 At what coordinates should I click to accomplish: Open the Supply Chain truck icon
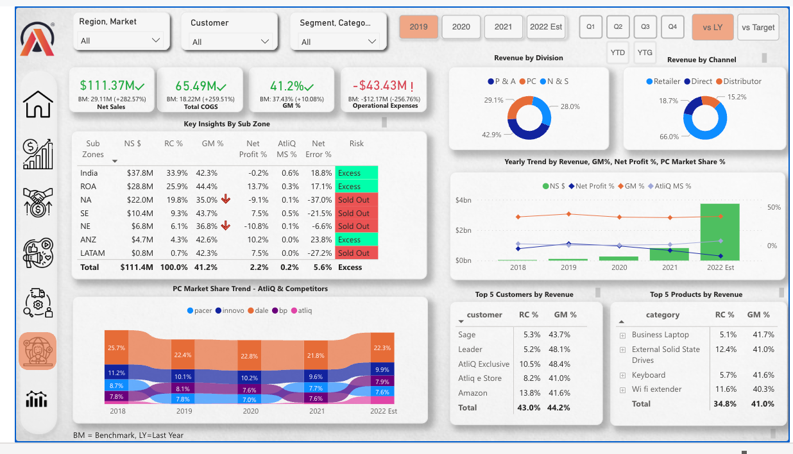[37, 302]
